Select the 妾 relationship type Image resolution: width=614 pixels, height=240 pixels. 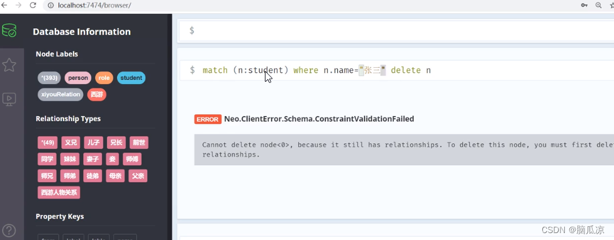(x=112, y=159)
